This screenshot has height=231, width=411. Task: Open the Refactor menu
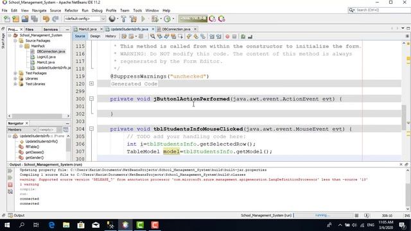pos(71,10)
